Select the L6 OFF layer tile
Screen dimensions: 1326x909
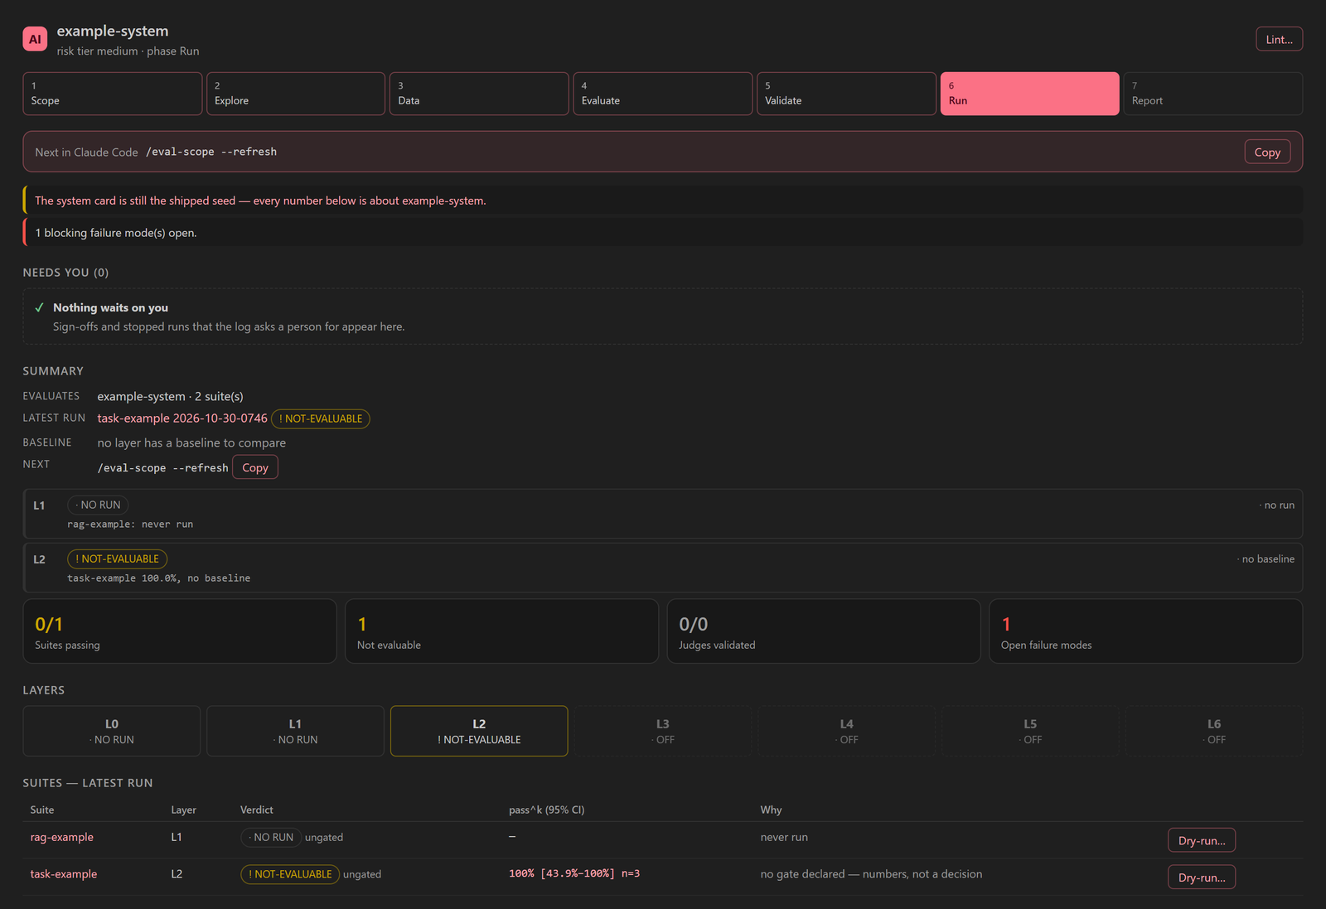[1214, 731]
